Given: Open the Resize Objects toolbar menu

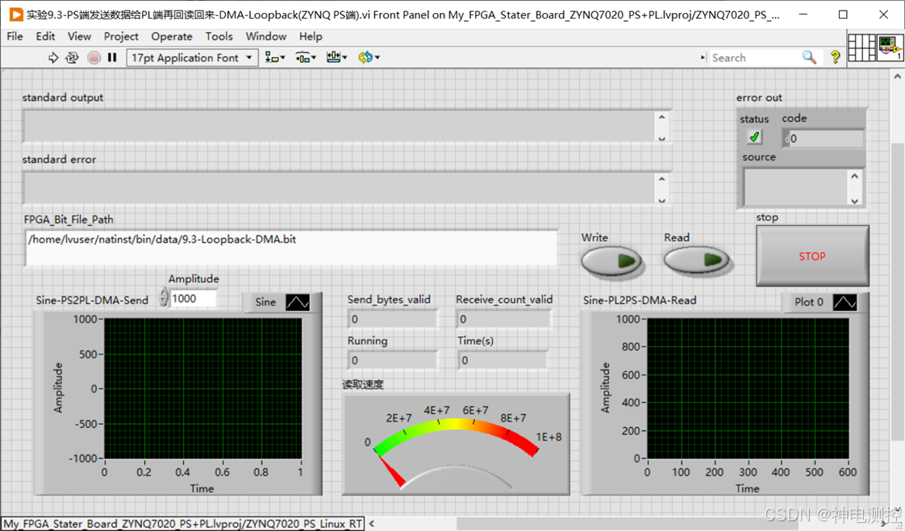Looking at the screenshot, I should tap(336, 58).
